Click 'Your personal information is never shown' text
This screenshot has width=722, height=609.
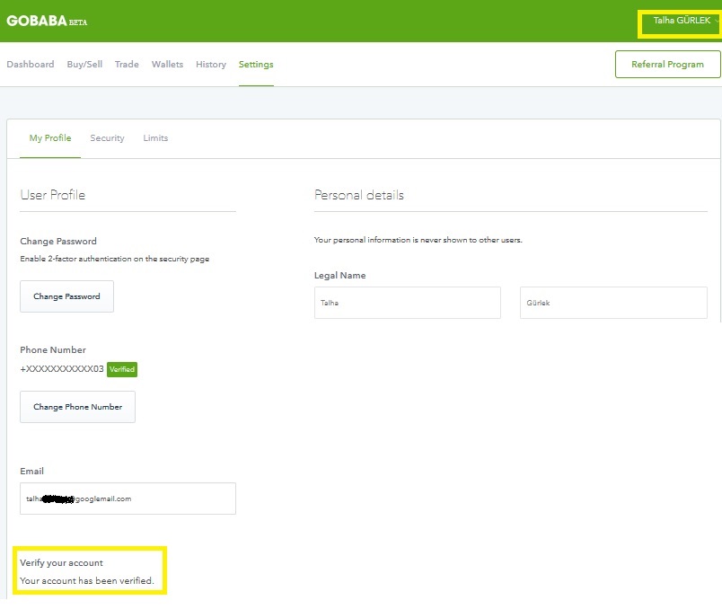[x=418, y=240]
